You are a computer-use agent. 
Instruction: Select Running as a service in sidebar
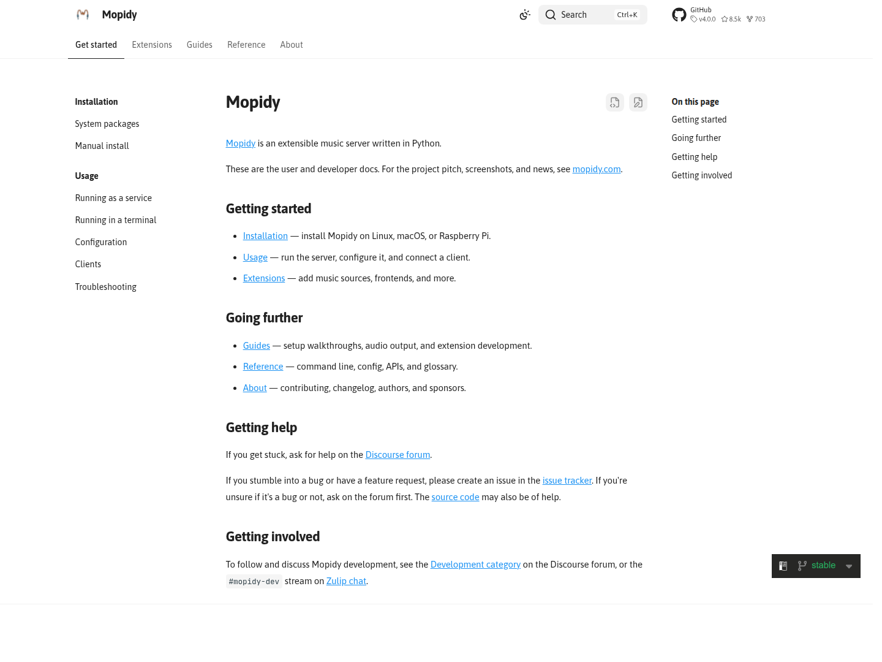tap(113, 198)
